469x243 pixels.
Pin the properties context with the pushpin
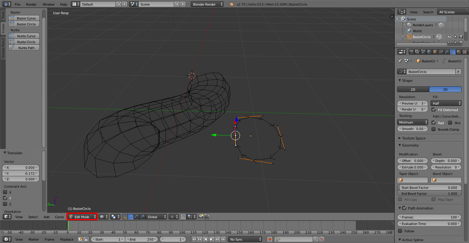[x=400, y=61]
